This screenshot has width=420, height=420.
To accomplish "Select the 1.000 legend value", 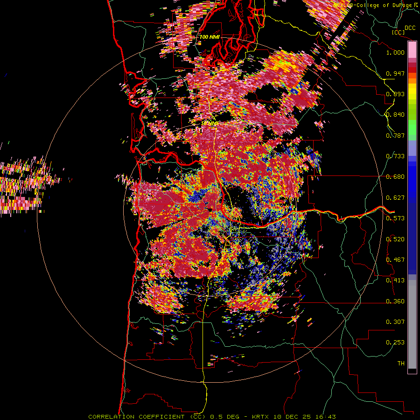I will pyautogui.click(x=395, y=52).
